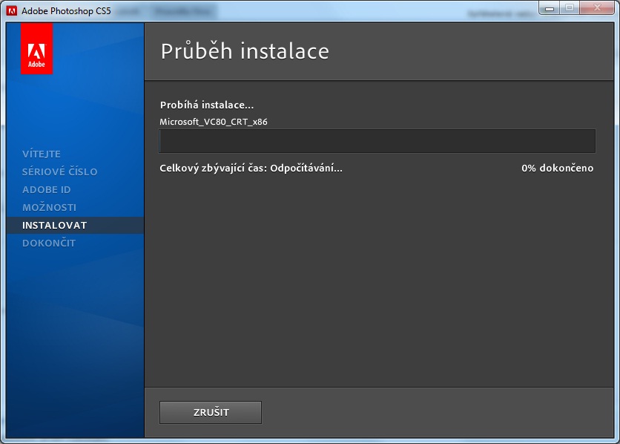Minimize the installer window
Image resolution: width=620 pixels, height=444 pixels.
click(550, 8)
